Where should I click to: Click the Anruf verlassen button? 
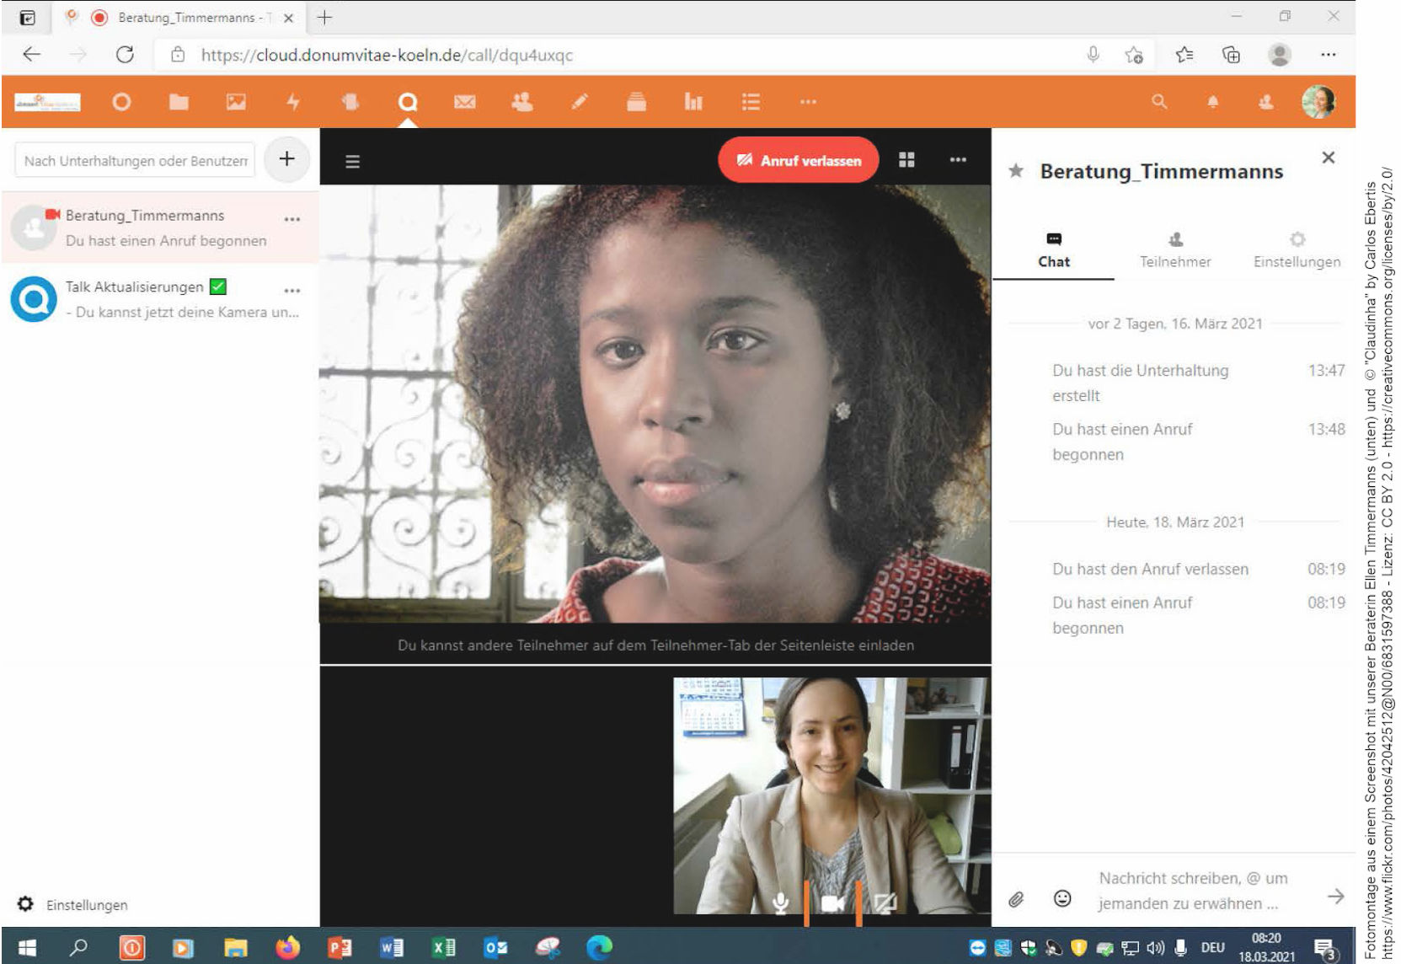pyautogui.click(x=798, y=160)
